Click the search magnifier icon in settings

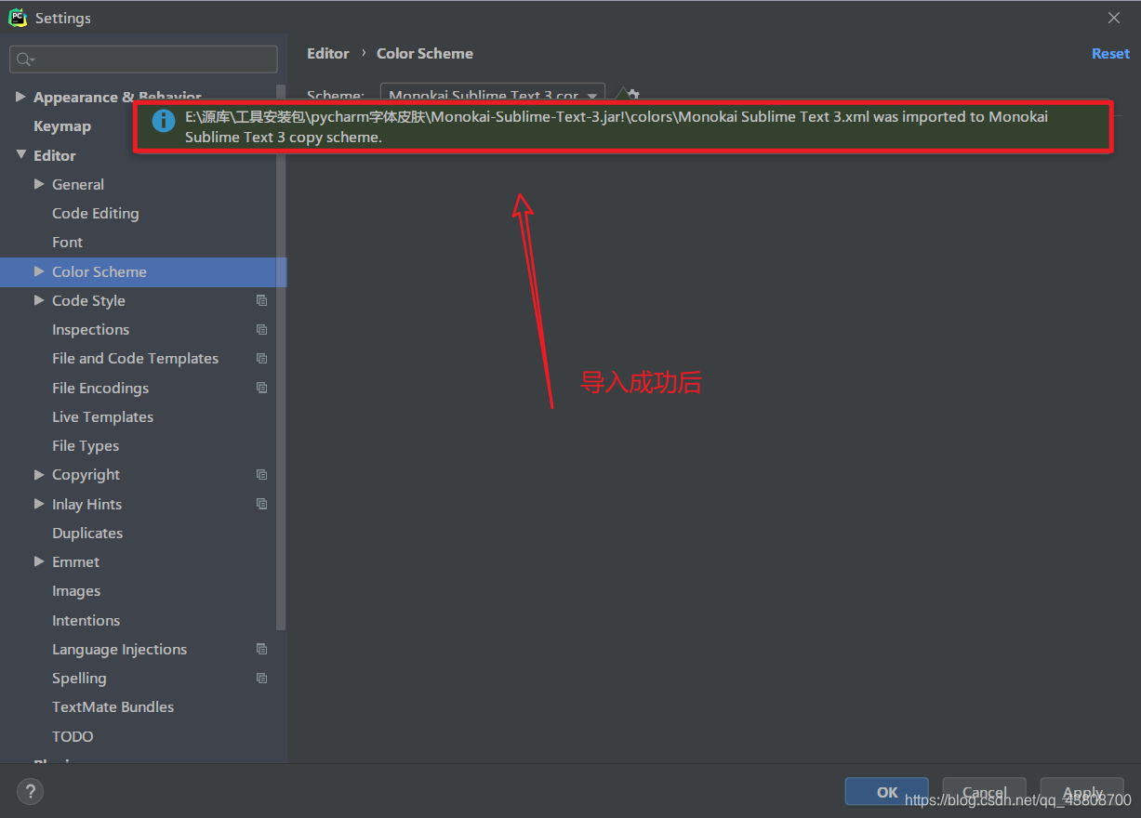[23, 59]
